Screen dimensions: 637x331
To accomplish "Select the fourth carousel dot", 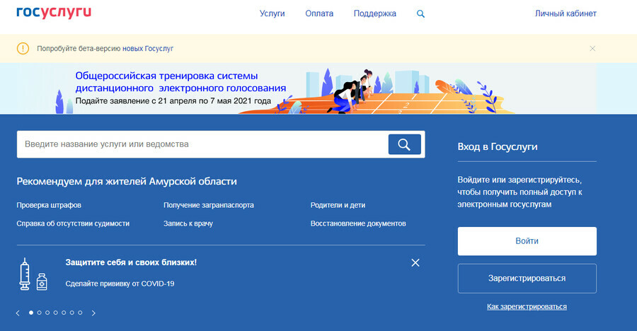I will 55,313.
